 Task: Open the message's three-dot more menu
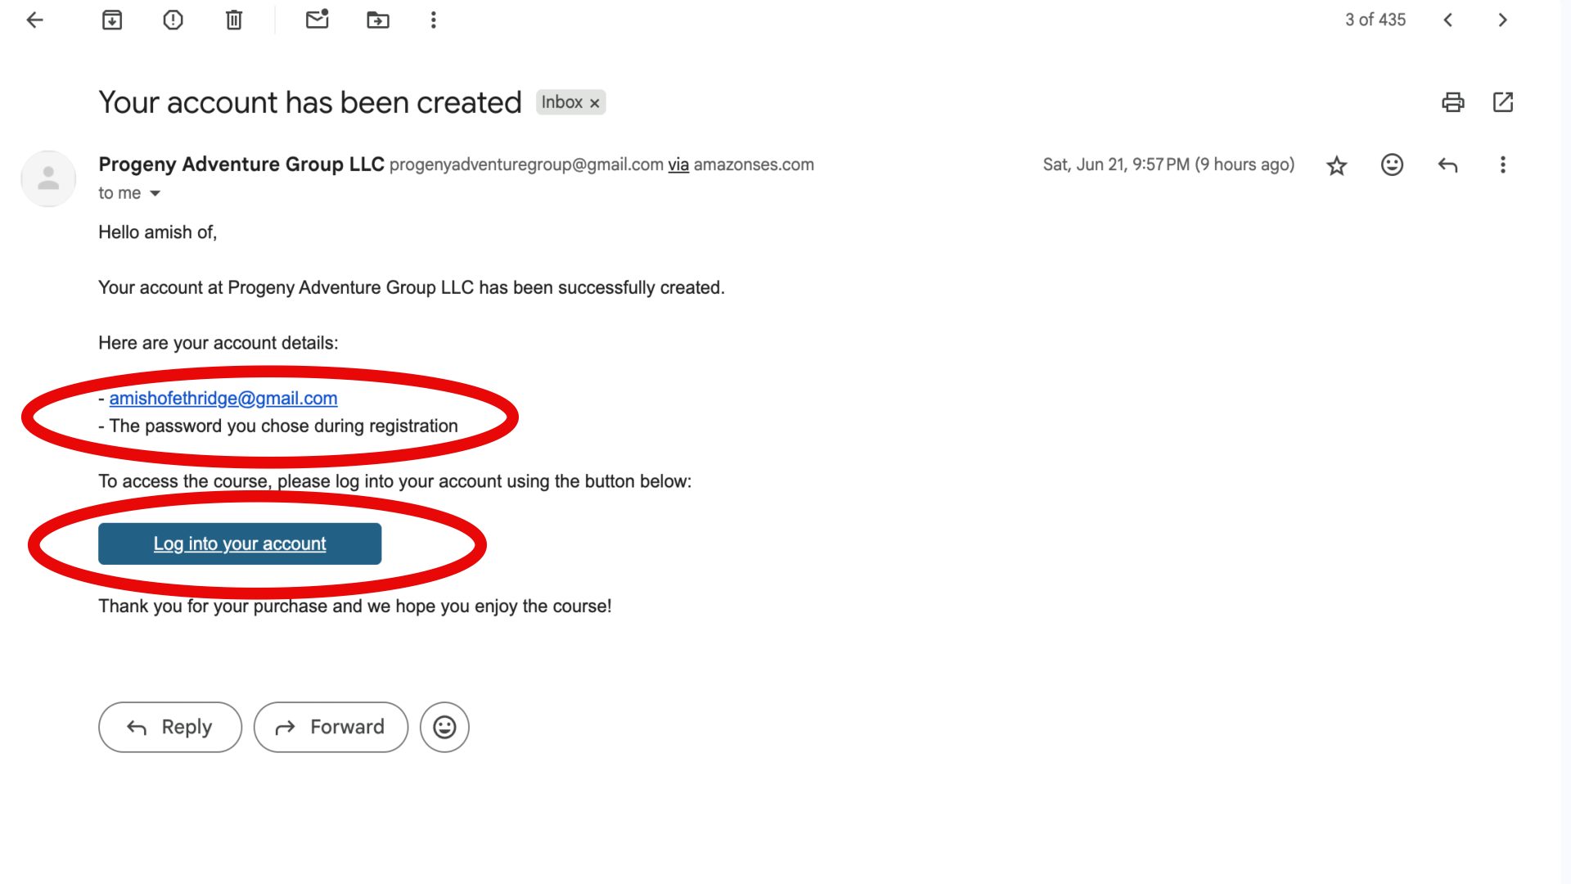tap(1503, 165)
